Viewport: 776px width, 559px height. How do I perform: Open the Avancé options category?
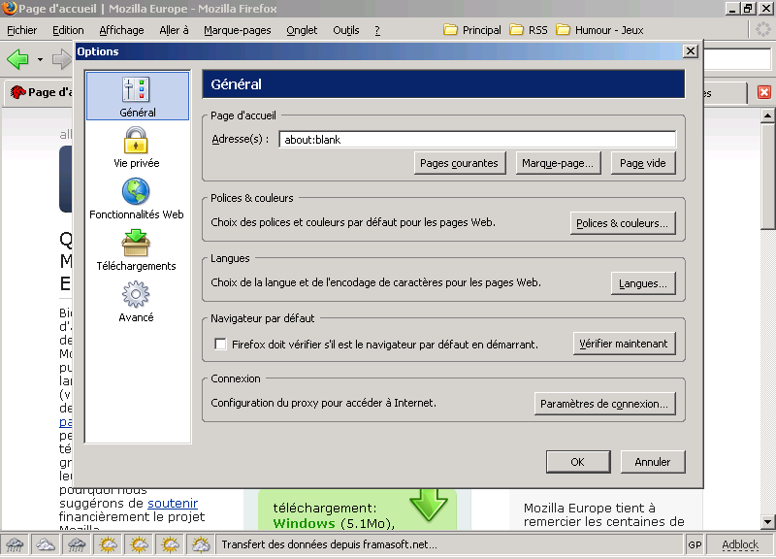(136, 302)
